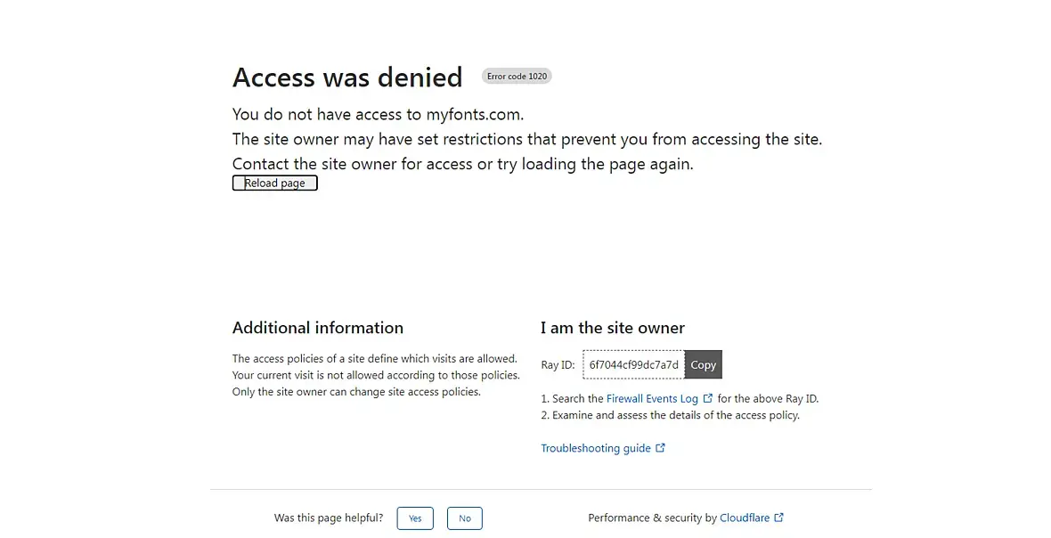Click external-link icon next to Cloudflare

[x=779, y=518]
